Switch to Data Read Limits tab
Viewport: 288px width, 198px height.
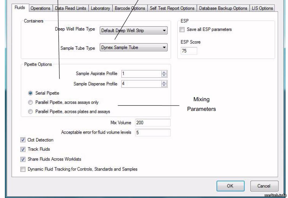pos(71,8)
